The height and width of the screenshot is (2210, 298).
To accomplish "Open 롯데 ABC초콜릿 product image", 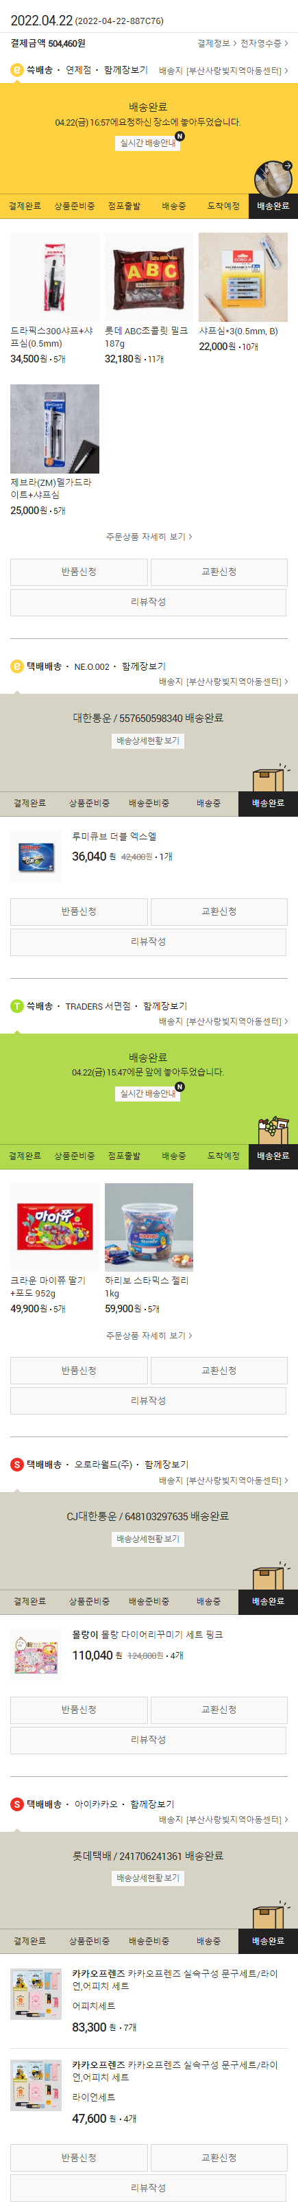I will pyautogui.click(x=149, y=277).
